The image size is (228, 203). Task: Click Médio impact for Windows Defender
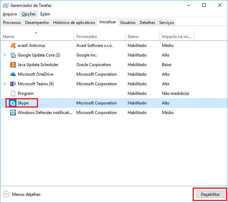pyautogui.click(x=168, y=113)
